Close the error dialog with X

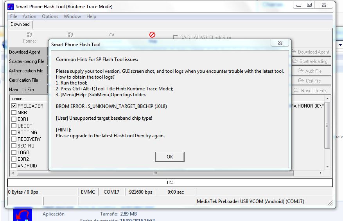[280, 43]
